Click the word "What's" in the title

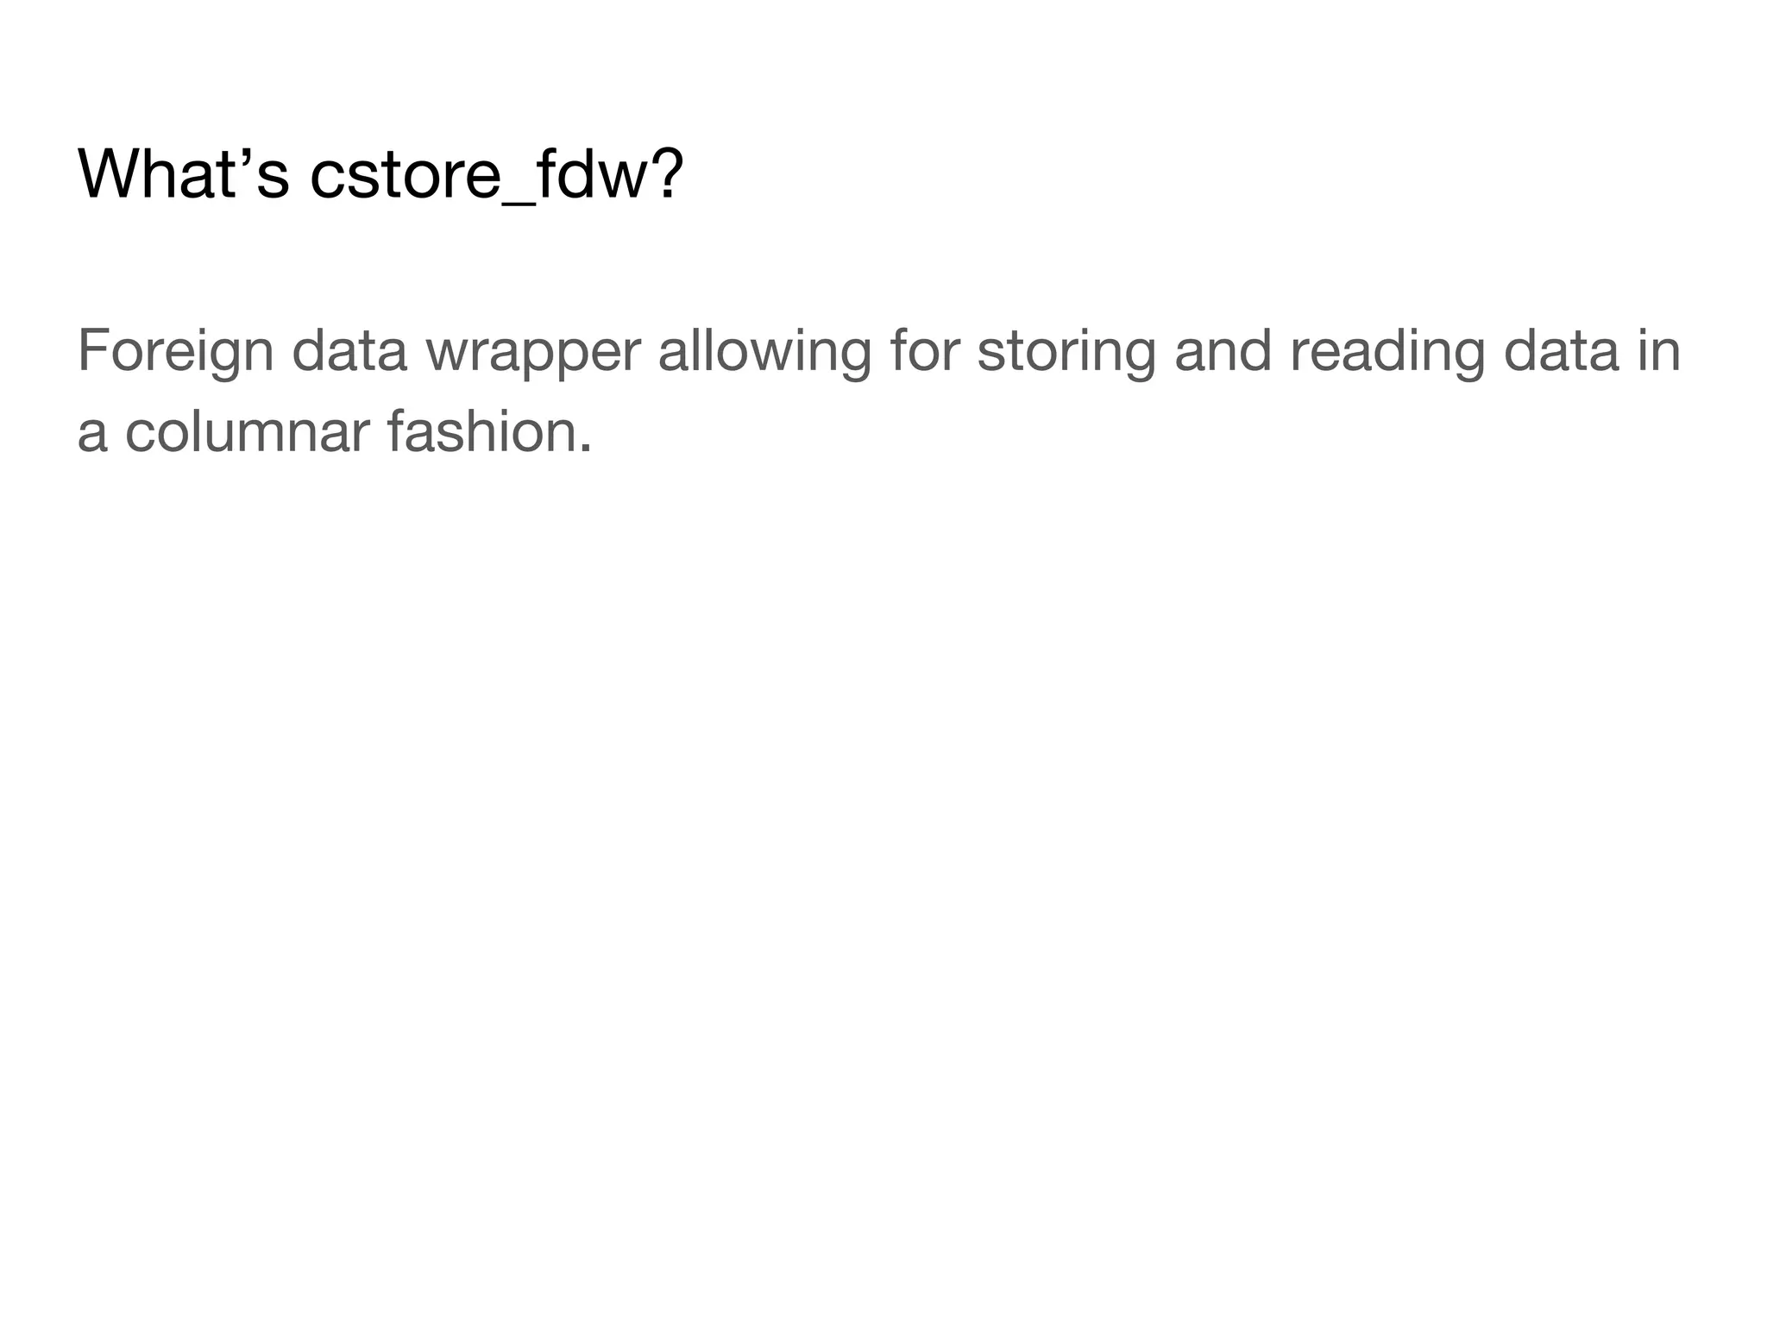183,175
